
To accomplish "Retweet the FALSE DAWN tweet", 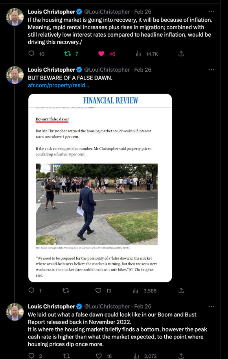I will point(66,291).
